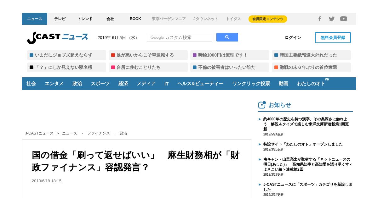Select 経済 in the category menu
The width and height of the screenshot is (378, 198).
[x=123, y=84]
